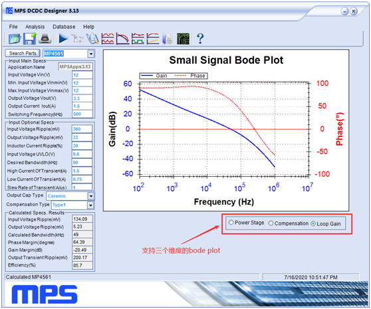371x309 pixels.
Task: Edit the Output Voltage Vout field
Action: click(82, 98)
